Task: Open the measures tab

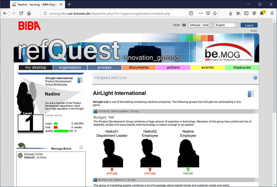Action: click(x=242, y=68)
